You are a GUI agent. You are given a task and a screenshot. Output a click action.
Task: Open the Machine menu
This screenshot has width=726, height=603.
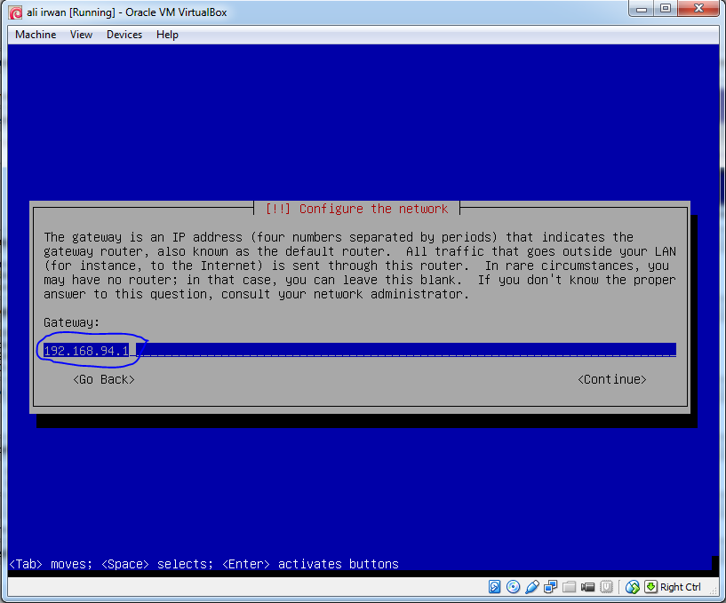pyautogui.click(x=36, y=35)
